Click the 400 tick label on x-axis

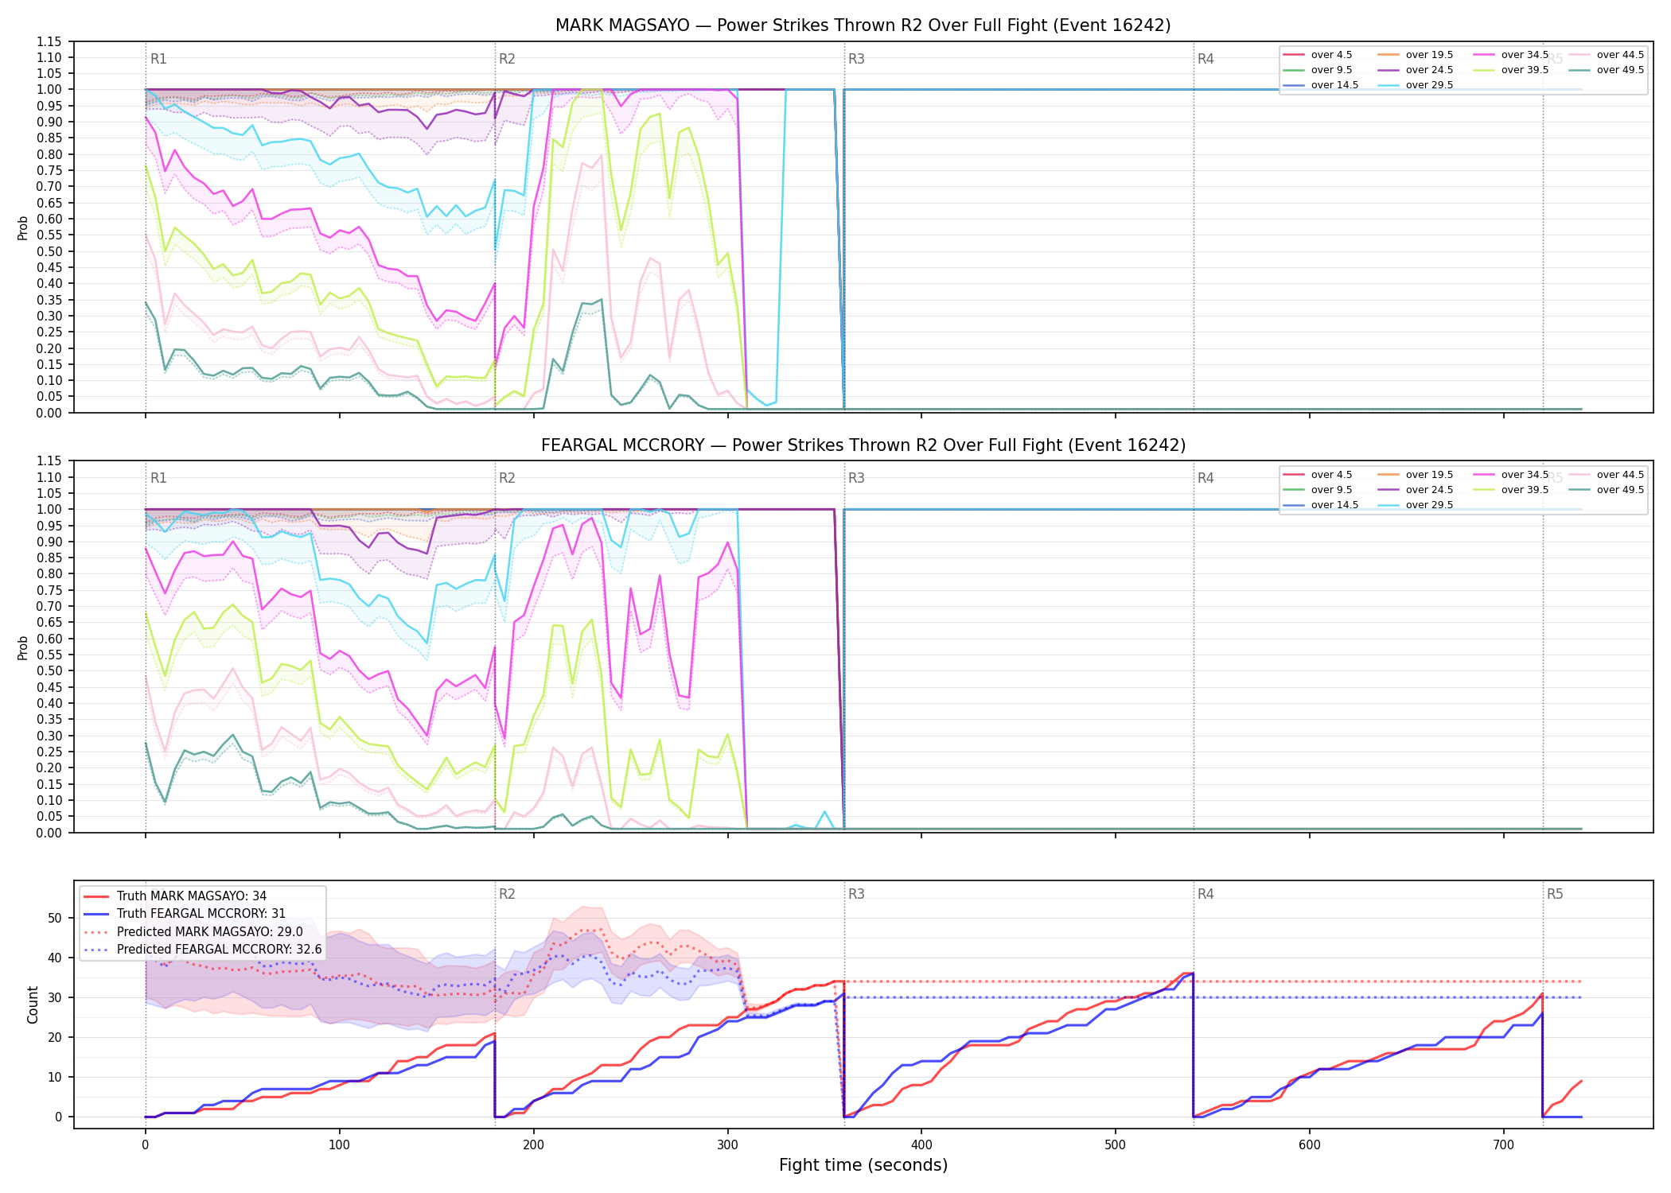tap(921, 1145)
